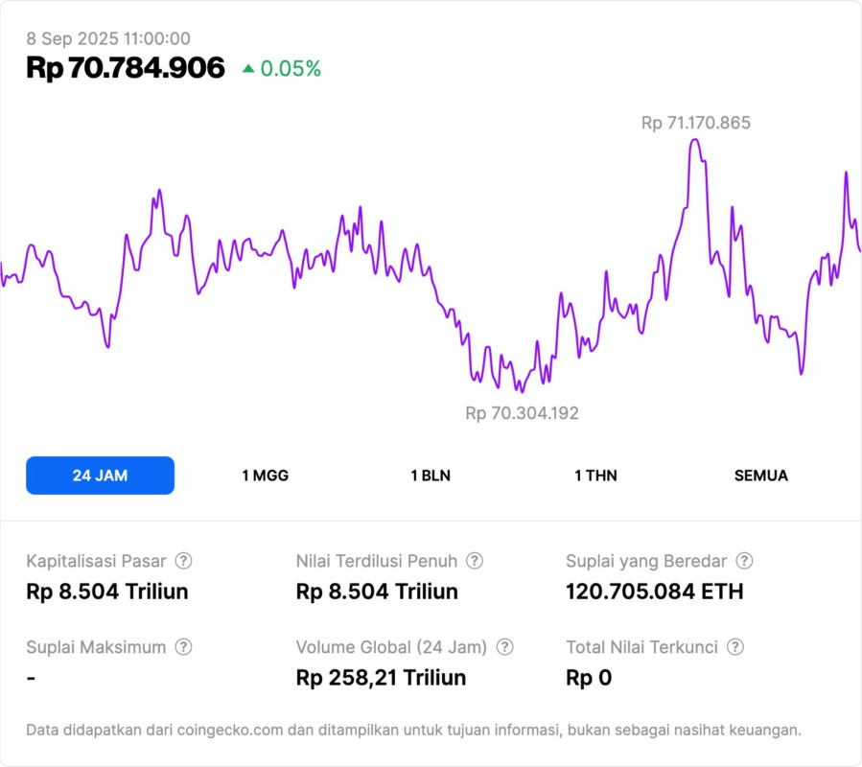Viewport: 862px width, 767px height.
Task: Click help icon beside Total Nilai Terkunci
Action: coord(735,647)
